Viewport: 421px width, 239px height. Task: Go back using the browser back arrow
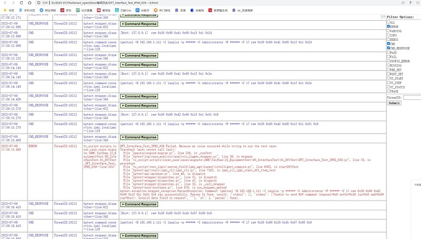(x=5, y=2)
